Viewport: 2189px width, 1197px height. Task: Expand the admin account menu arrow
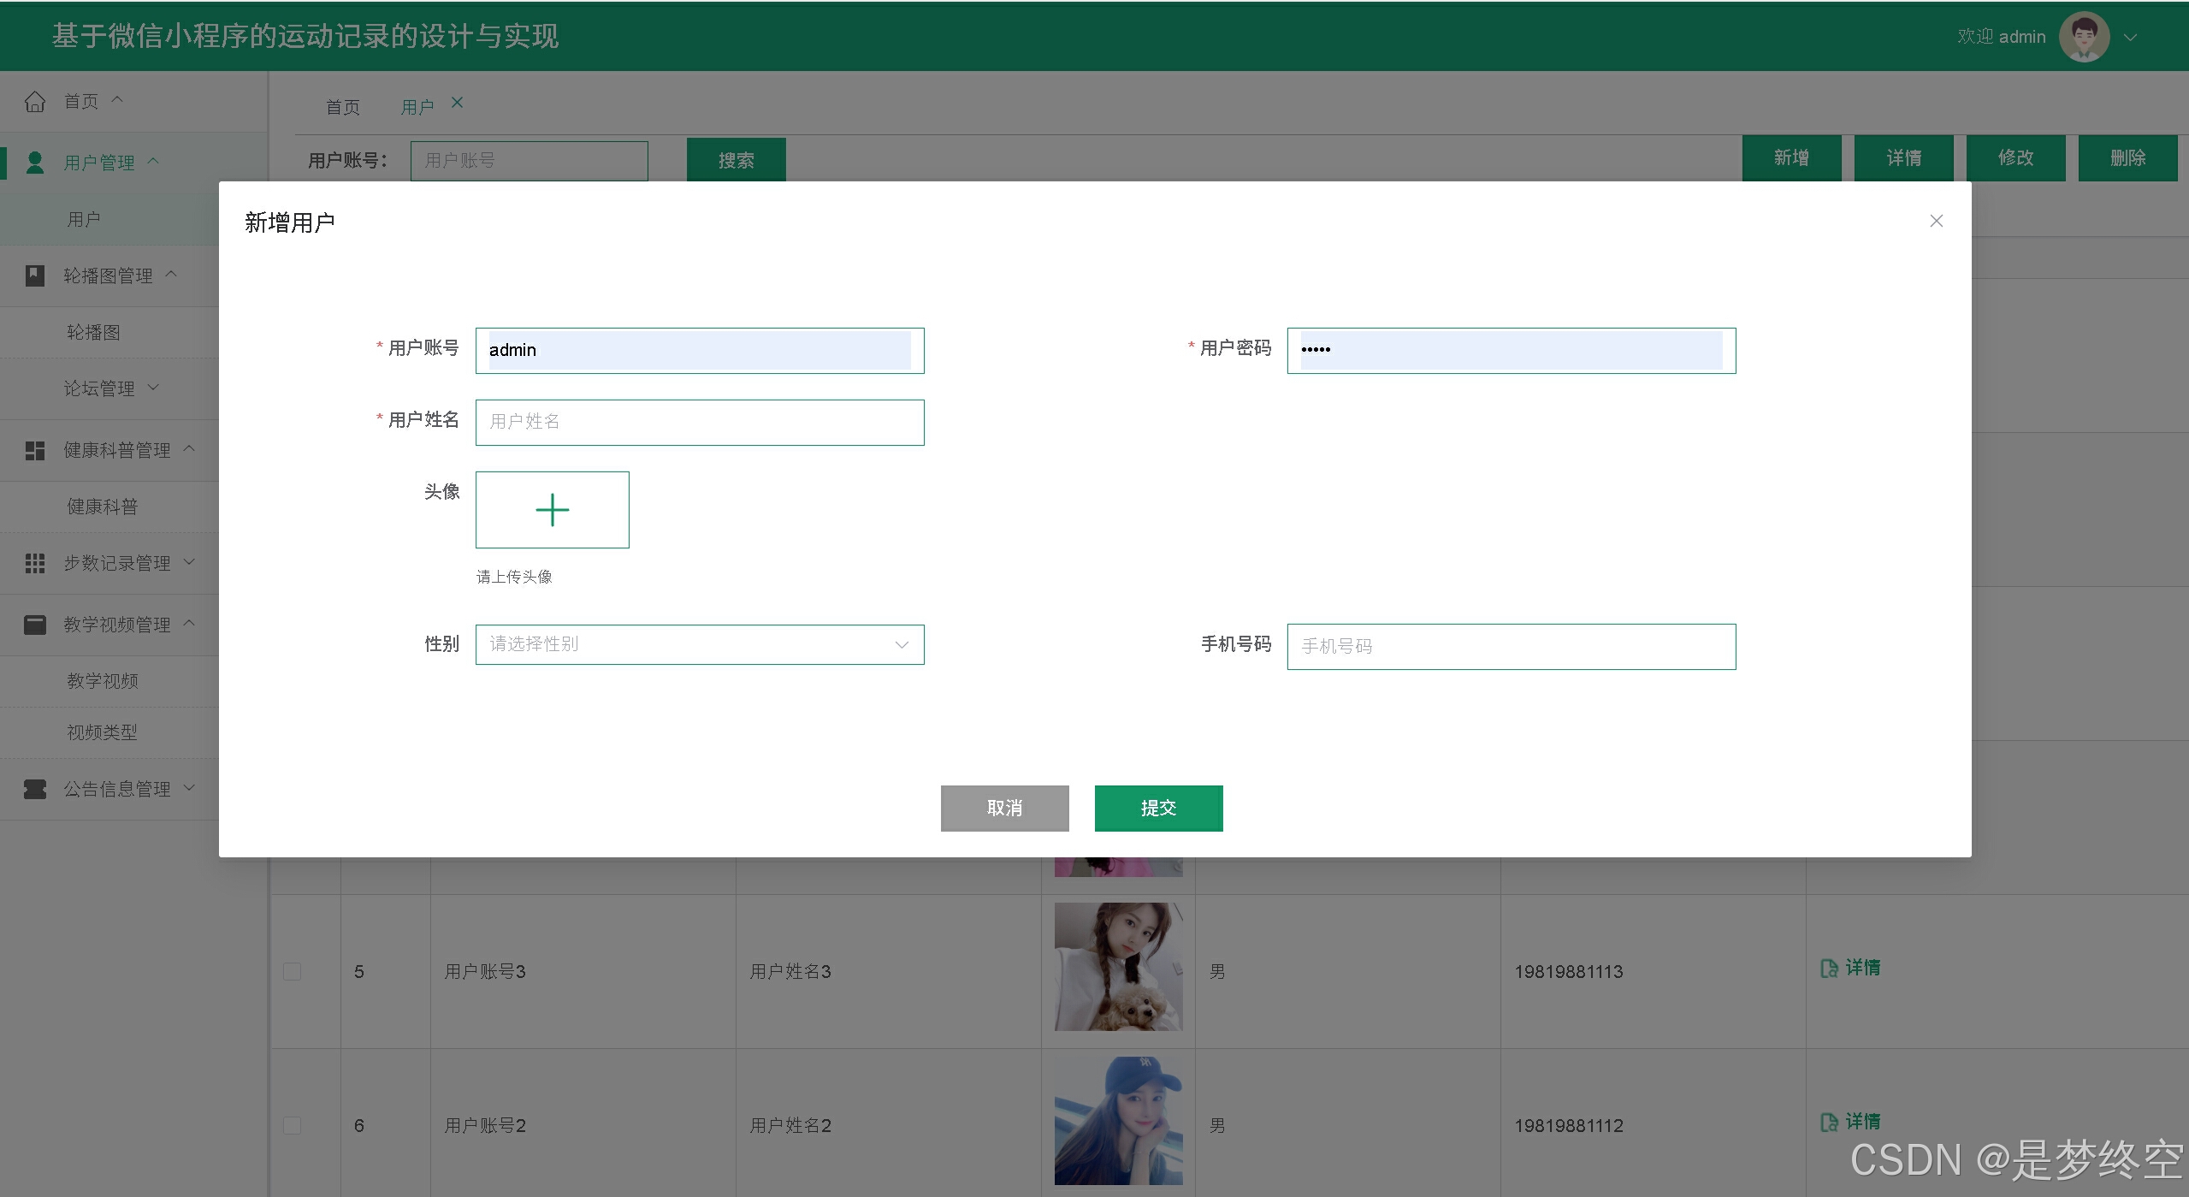(2131, 38)
